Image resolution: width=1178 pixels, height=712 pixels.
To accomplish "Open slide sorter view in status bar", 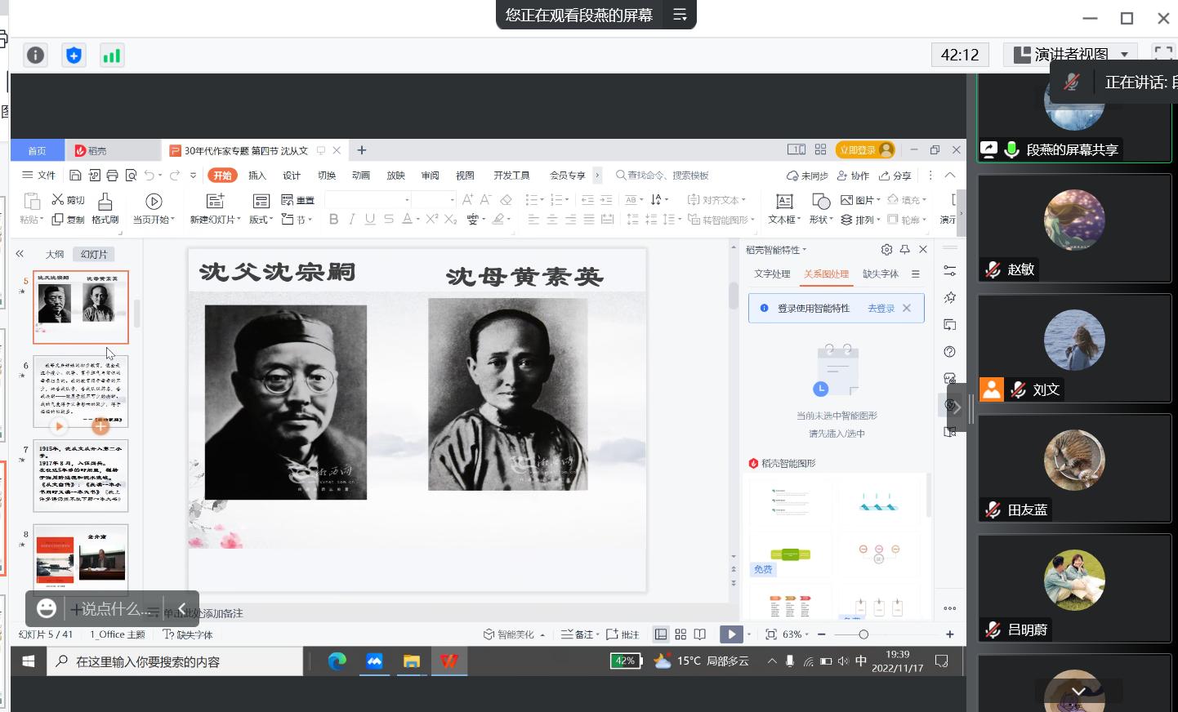I will 680,634.
